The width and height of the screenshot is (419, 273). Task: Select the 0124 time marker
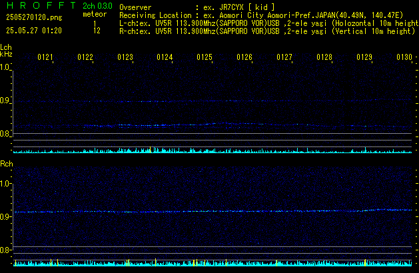click(165, 57)
